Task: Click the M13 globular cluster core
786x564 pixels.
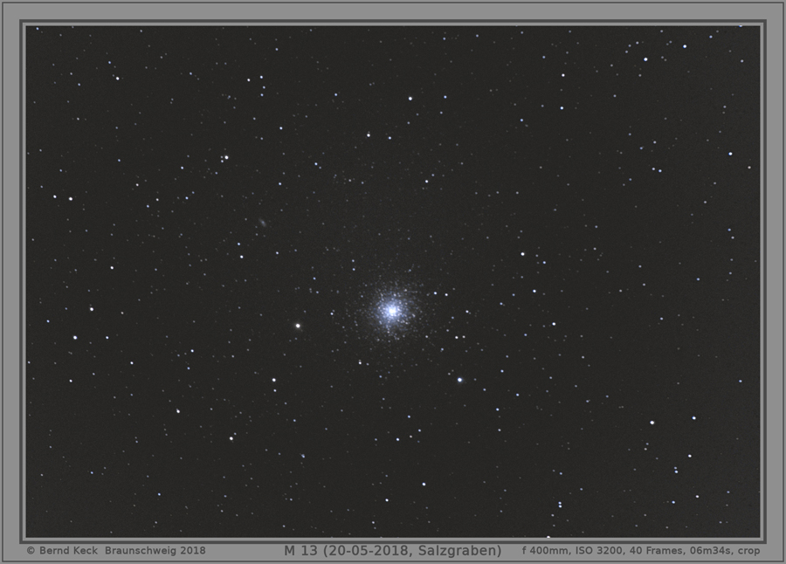Action: 392,311
